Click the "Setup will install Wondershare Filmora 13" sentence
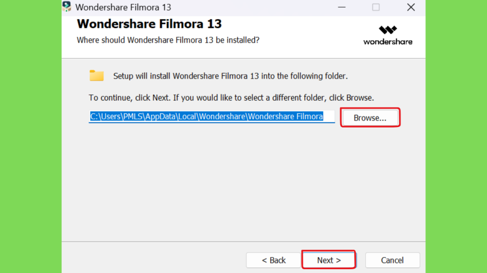 [x=230, y=76]
